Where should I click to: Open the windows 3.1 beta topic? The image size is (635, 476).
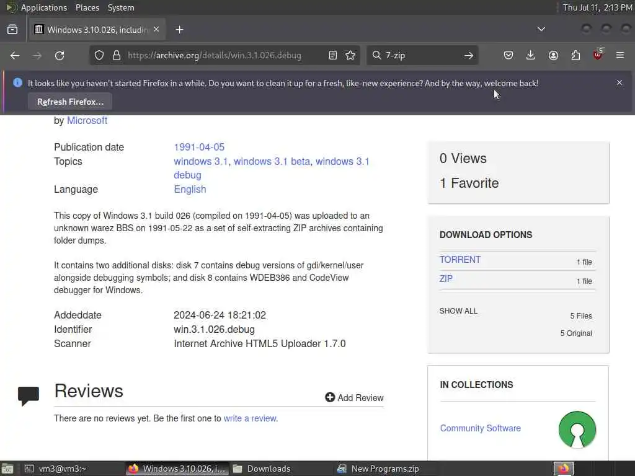272,162
